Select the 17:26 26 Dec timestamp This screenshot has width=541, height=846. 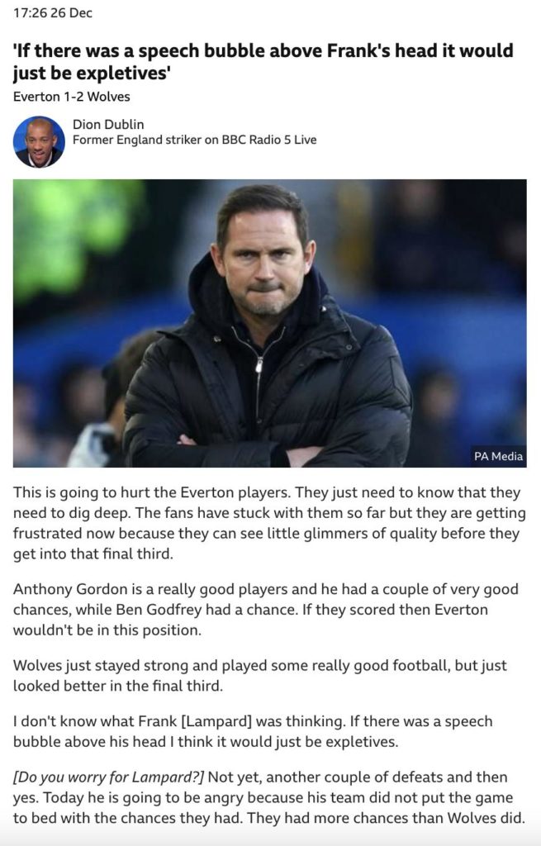[x=53, y=13]
